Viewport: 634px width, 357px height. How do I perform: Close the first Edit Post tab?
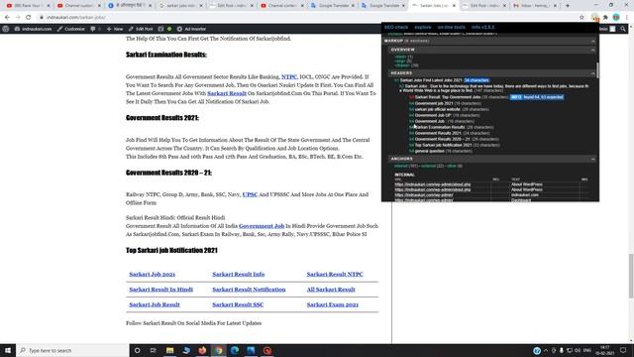click(252, 6)
